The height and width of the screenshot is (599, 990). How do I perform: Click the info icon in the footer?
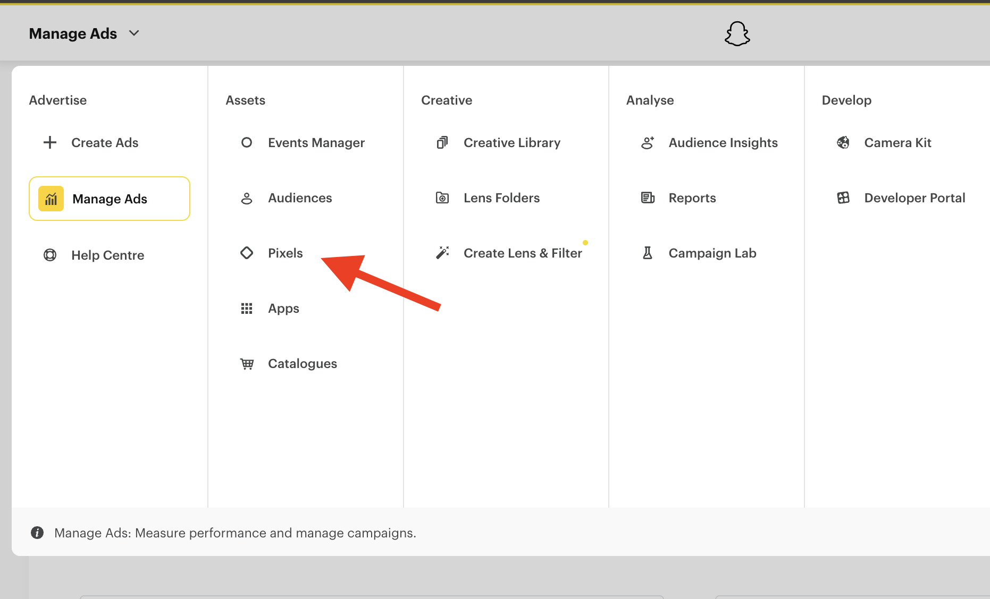pos(37,533)
